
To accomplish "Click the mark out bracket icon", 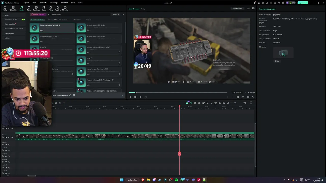I will coord(233,97).
